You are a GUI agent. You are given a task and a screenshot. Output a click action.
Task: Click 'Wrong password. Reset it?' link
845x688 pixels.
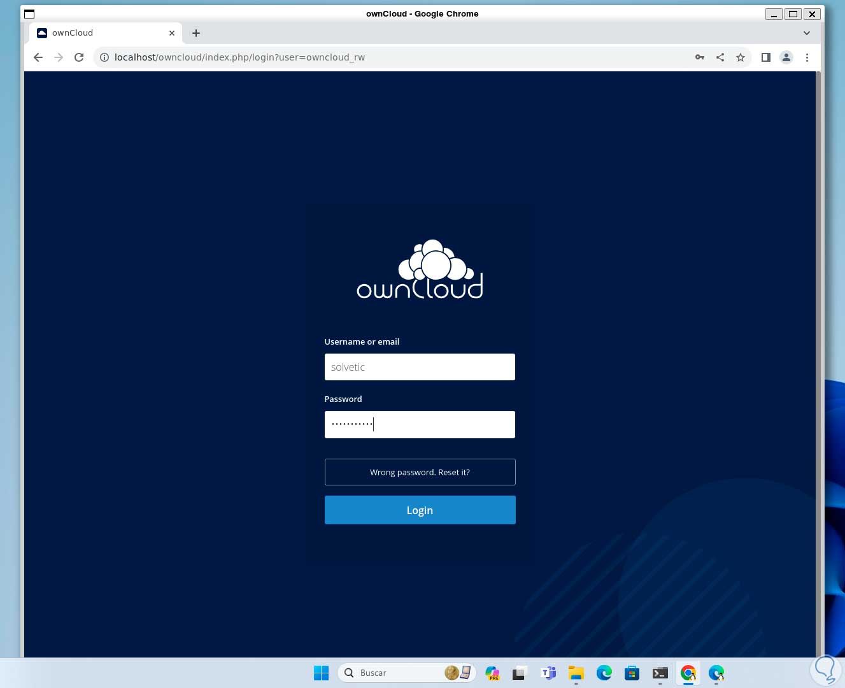(420, 472)
